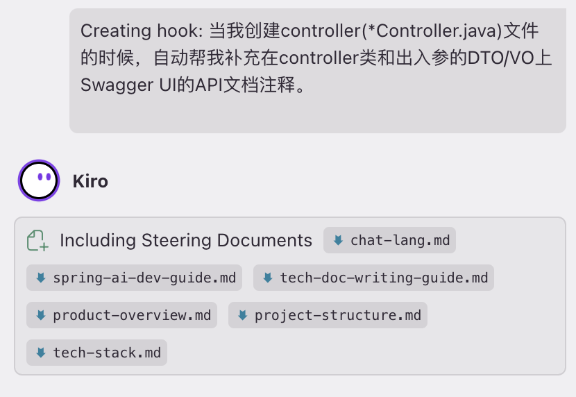
Task: Click the Kiro ghost avatar icon
Action: pos(39,180)
